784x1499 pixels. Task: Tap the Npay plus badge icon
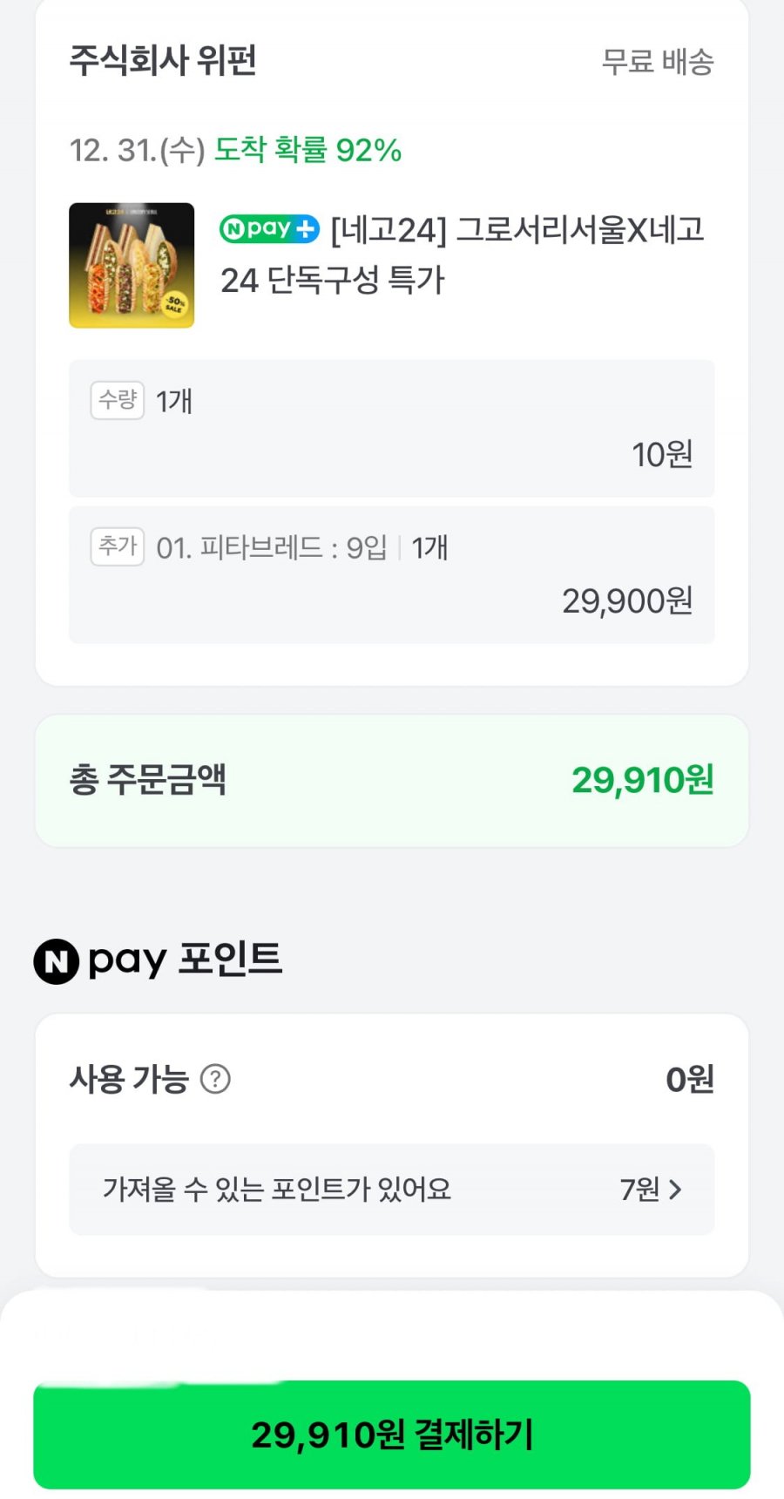pos(269,229)
